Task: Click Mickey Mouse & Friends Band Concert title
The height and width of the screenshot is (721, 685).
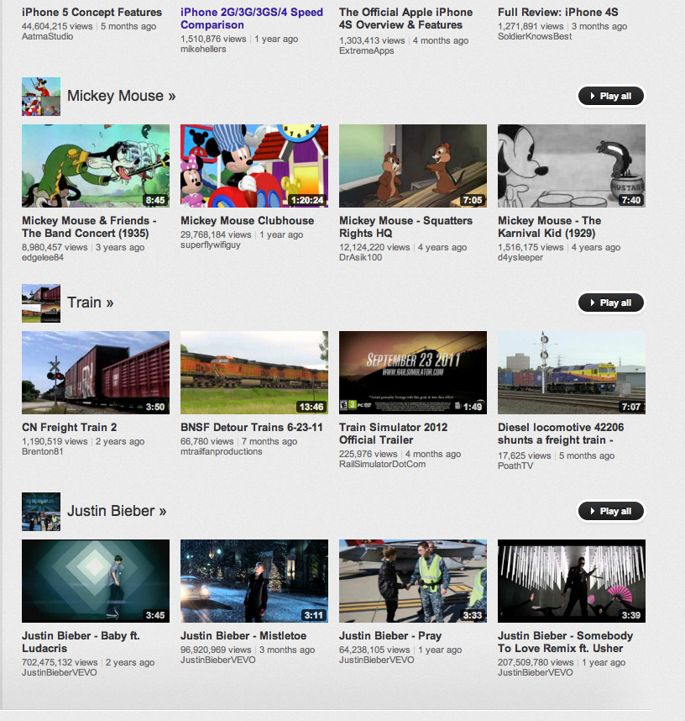Action: [89, 227]
